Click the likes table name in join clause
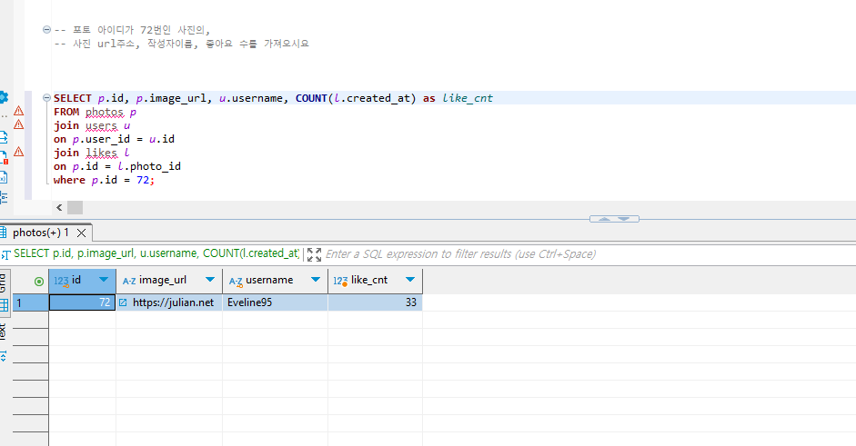The width and height of the screenshot is (856, 446). tap(101, 153)
